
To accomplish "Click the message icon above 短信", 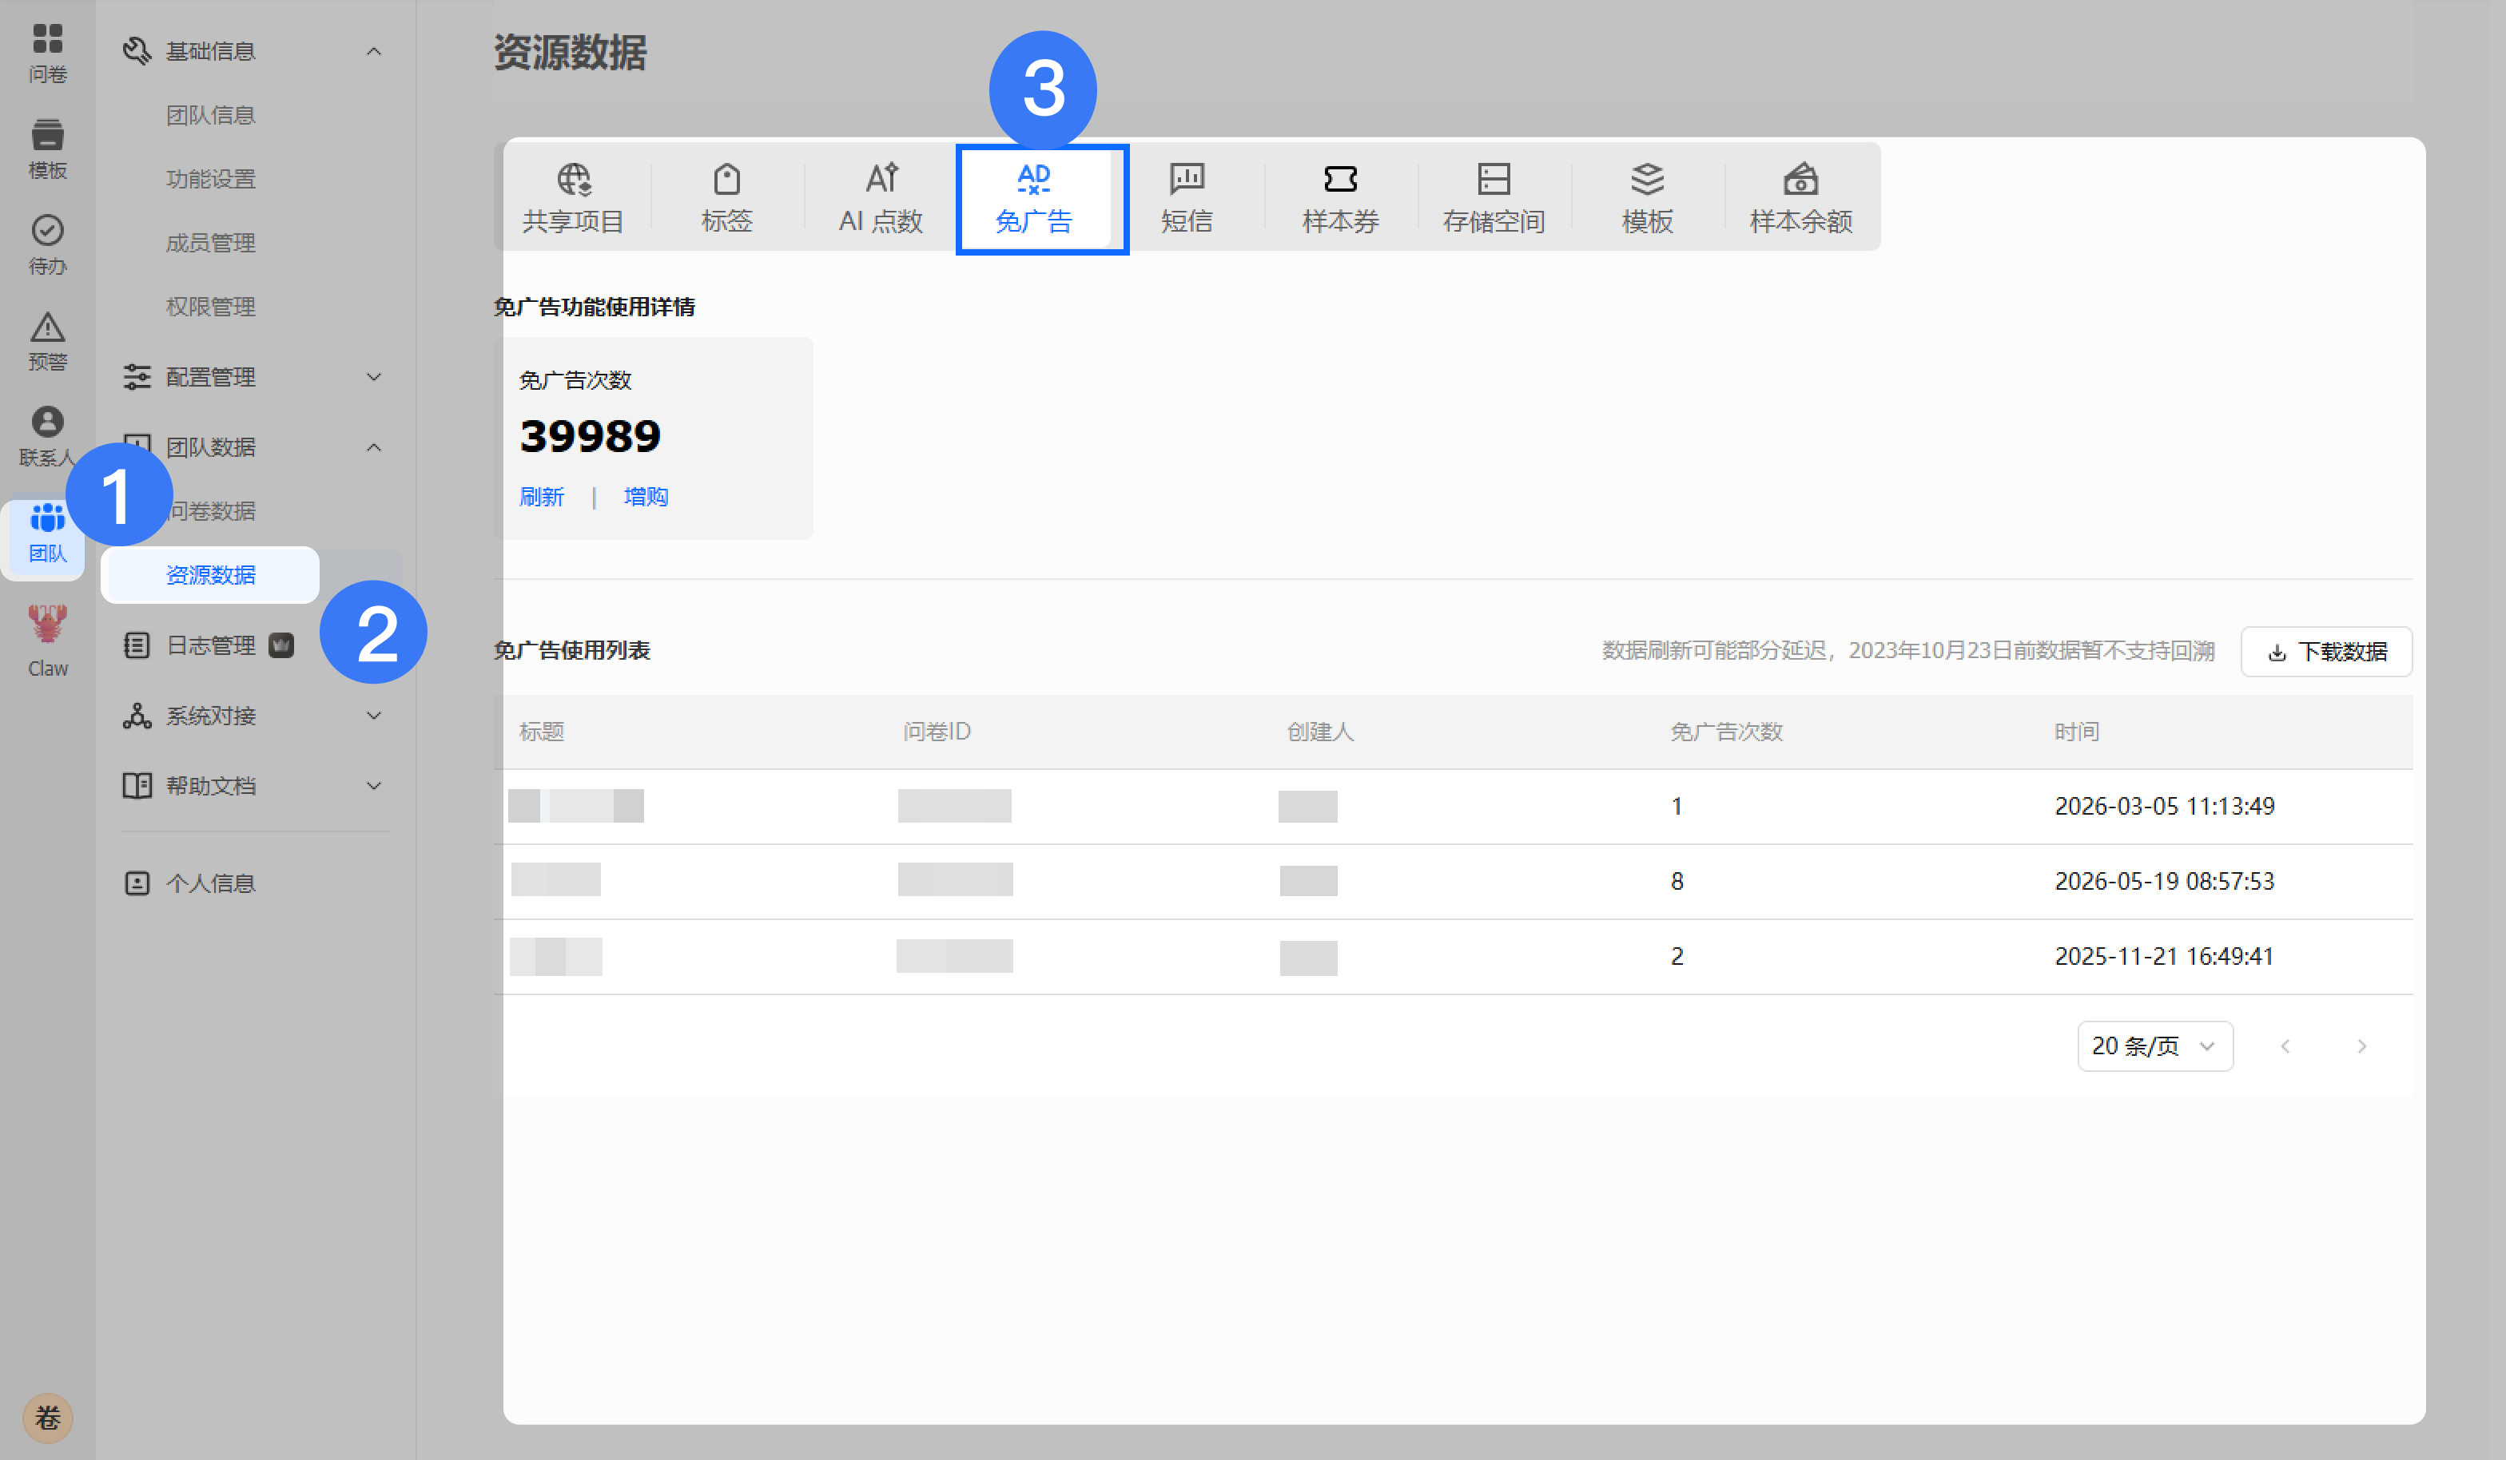I will [1187, 179].
